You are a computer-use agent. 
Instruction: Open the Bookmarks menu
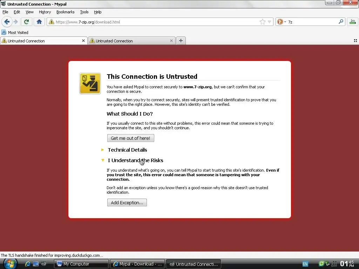[x=66, y=12]
